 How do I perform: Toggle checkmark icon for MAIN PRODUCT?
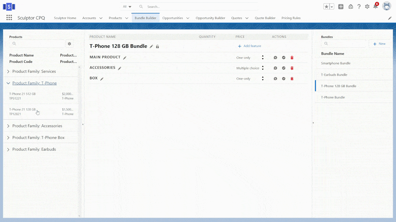283,58
